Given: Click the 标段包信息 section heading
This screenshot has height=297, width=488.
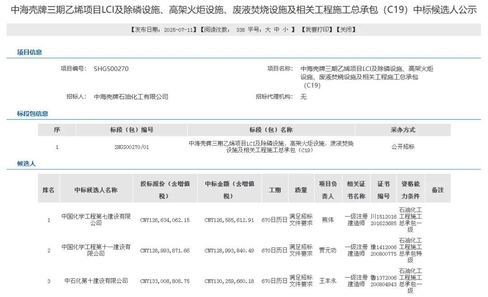Looking at the screenshot, I should pyautogui.click(x=33, y=113).
